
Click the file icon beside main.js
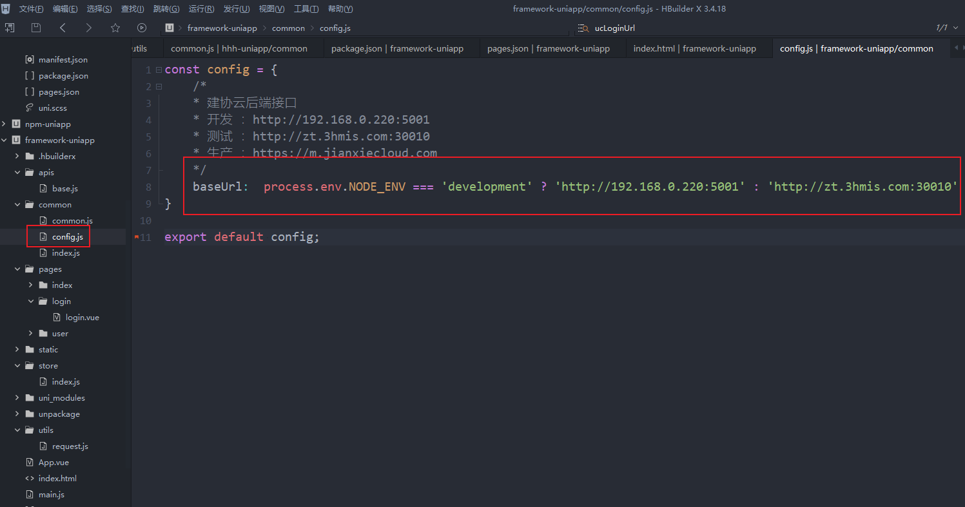[30, 494]
